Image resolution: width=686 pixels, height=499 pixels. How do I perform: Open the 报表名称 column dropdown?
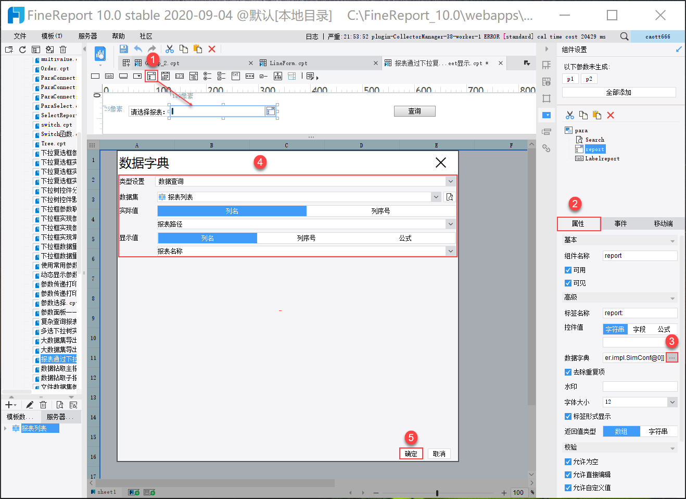click(x=450, y=251)
